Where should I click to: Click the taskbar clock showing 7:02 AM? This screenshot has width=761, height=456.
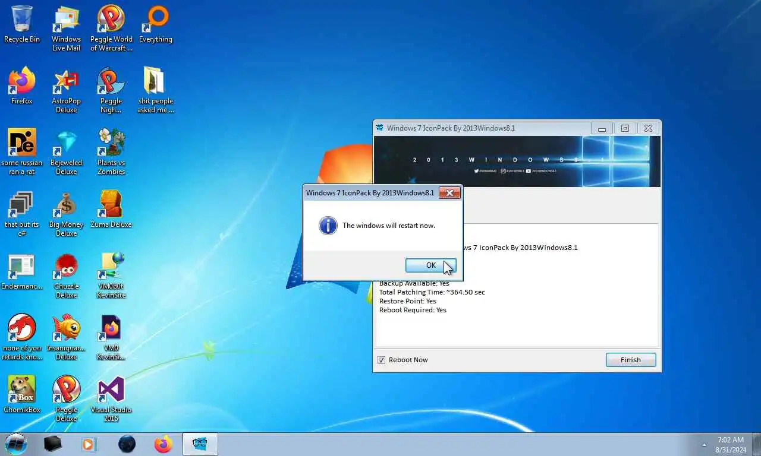click(x=730, y=445)
